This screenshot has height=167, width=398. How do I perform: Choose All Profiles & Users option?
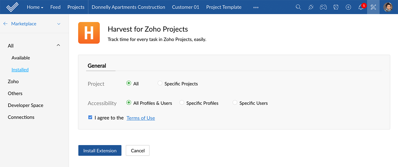point(129,103)
